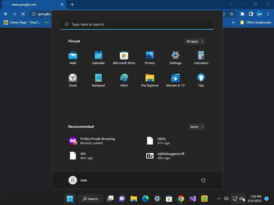Open volume control tray icon

241,199
